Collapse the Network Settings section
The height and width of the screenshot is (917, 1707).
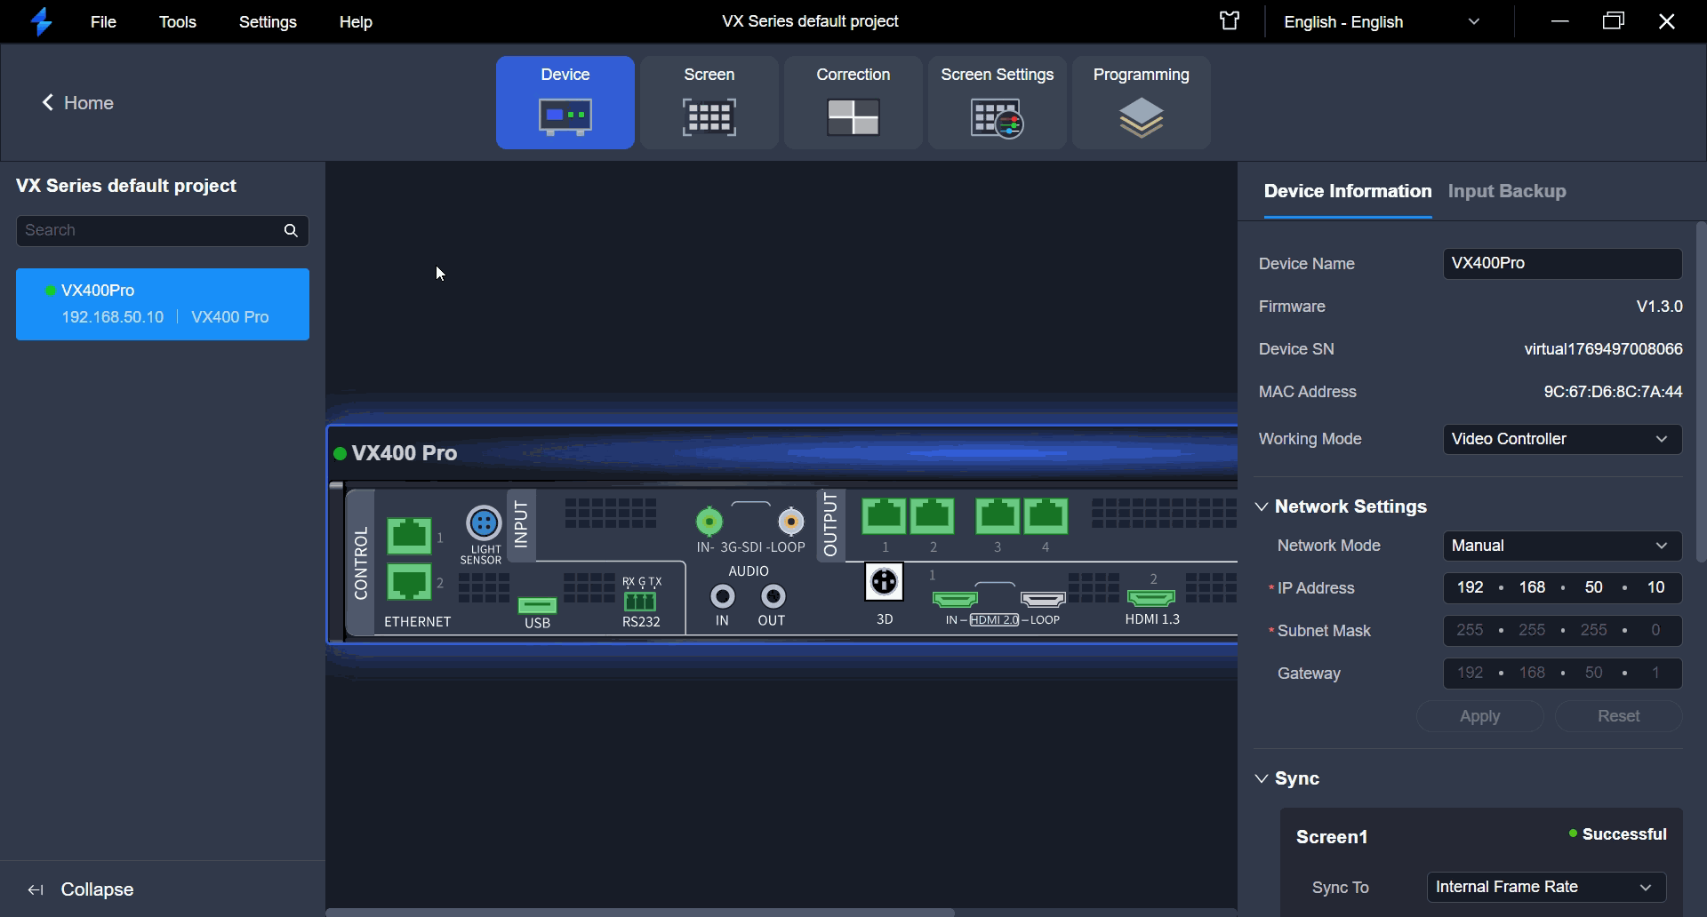click(1262, 506)
